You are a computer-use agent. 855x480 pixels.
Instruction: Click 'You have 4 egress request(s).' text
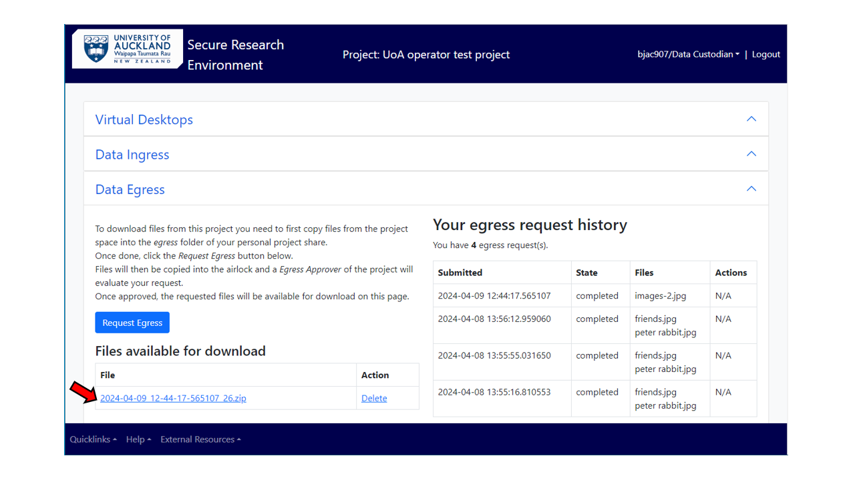pos(490,245)
